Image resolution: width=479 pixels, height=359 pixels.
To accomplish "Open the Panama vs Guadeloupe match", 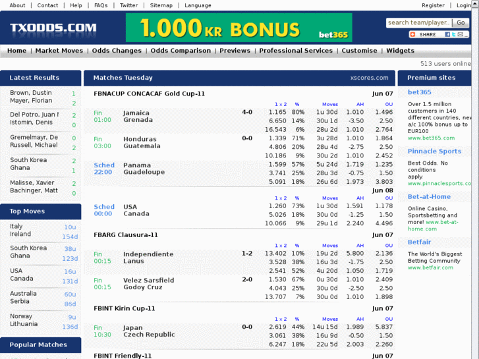I will (x=144, y=169).
